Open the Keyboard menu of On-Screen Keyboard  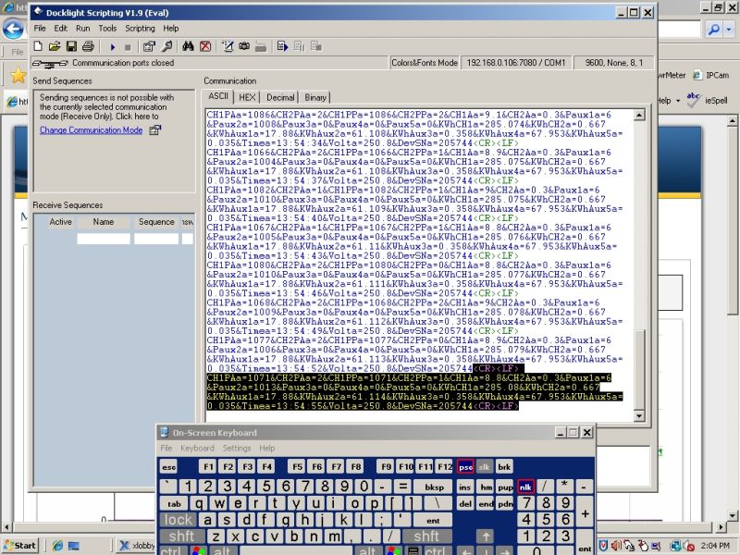coord(197,448)
